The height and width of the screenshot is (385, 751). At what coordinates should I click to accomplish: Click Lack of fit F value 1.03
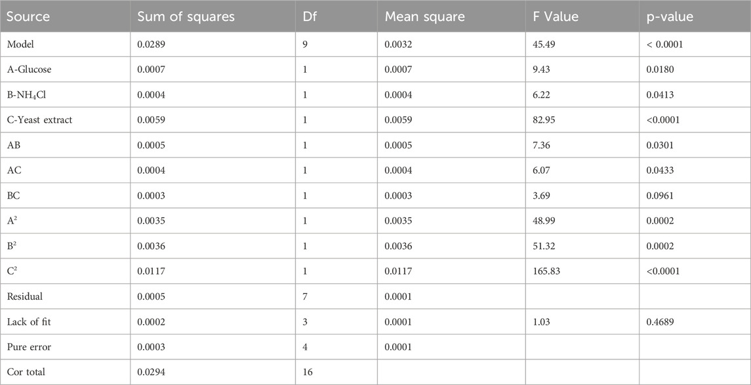(x=542, y=321)
